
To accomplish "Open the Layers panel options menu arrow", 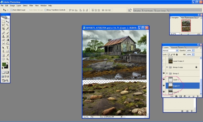I will (201, 48).
